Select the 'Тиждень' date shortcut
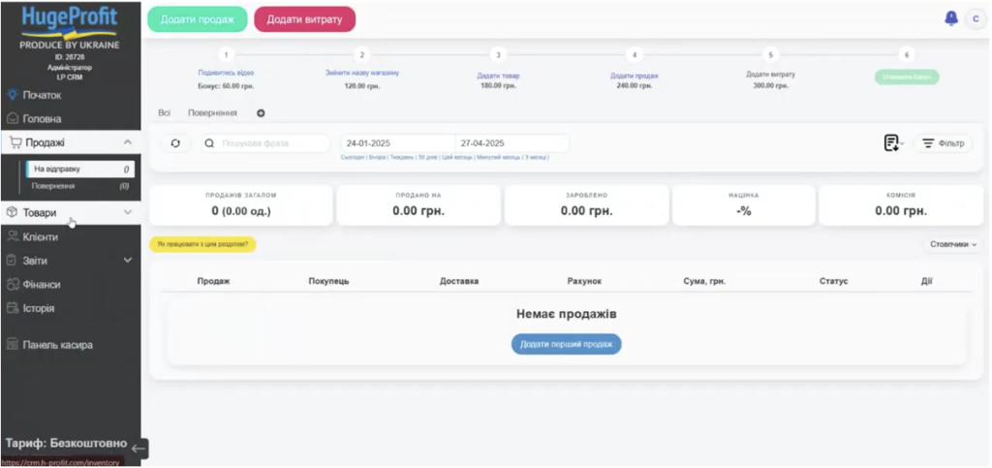992x468 pixels. tap(401, 158)
